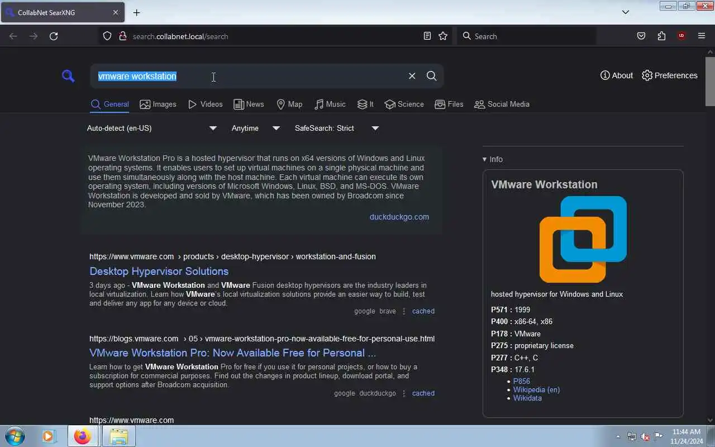
Task: Open Action Center flag icon
Action: (x=659, y=436)
